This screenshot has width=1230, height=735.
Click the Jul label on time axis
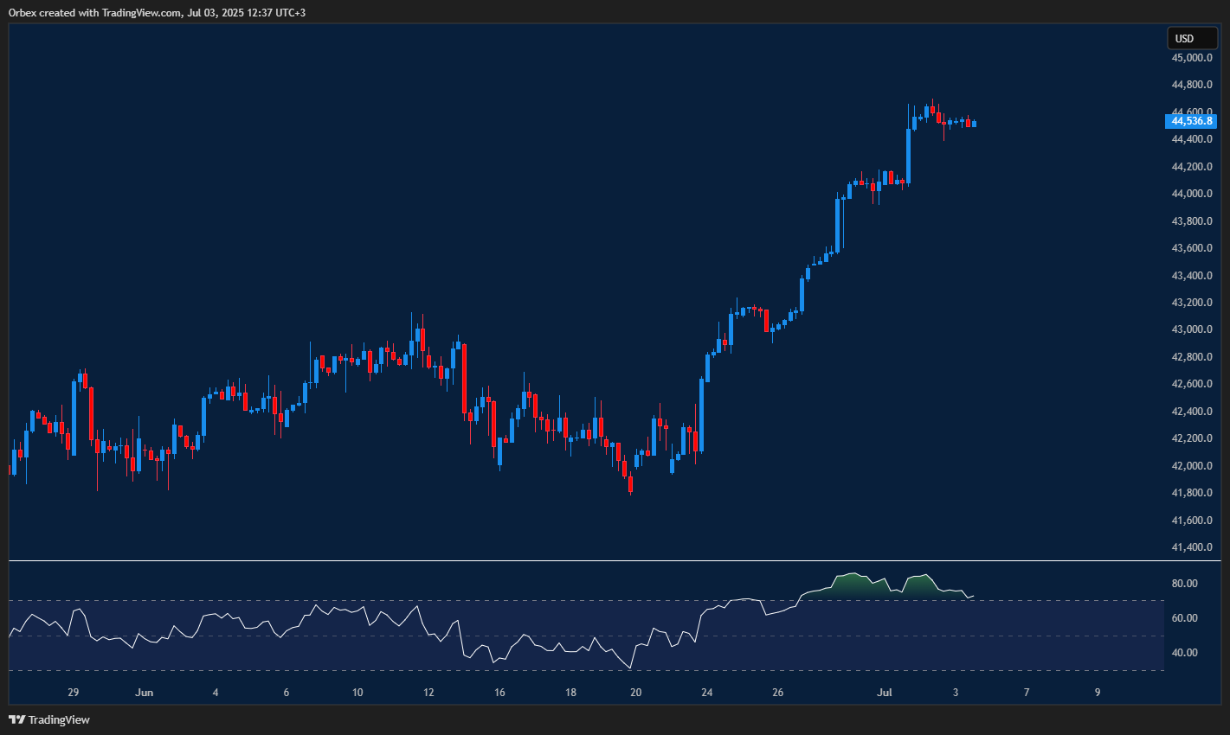tap(884, 692)
